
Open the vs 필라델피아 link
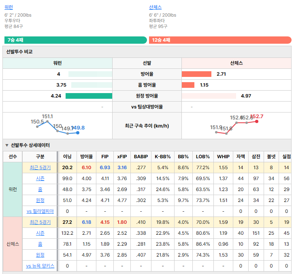click(40, 211)
